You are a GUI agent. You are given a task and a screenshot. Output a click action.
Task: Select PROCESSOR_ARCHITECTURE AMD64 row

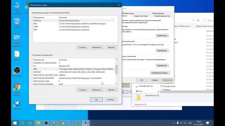point(74,75)
